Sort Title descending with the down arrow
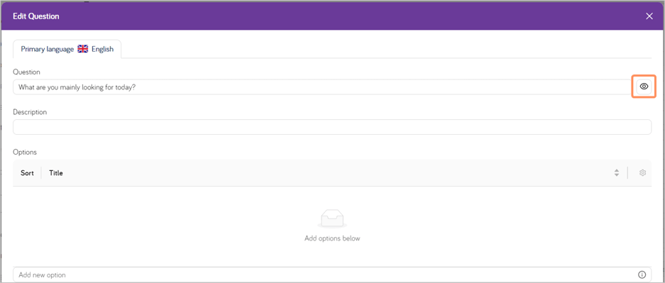The width and height of the screenshot is (665, 283). (617, 175)
